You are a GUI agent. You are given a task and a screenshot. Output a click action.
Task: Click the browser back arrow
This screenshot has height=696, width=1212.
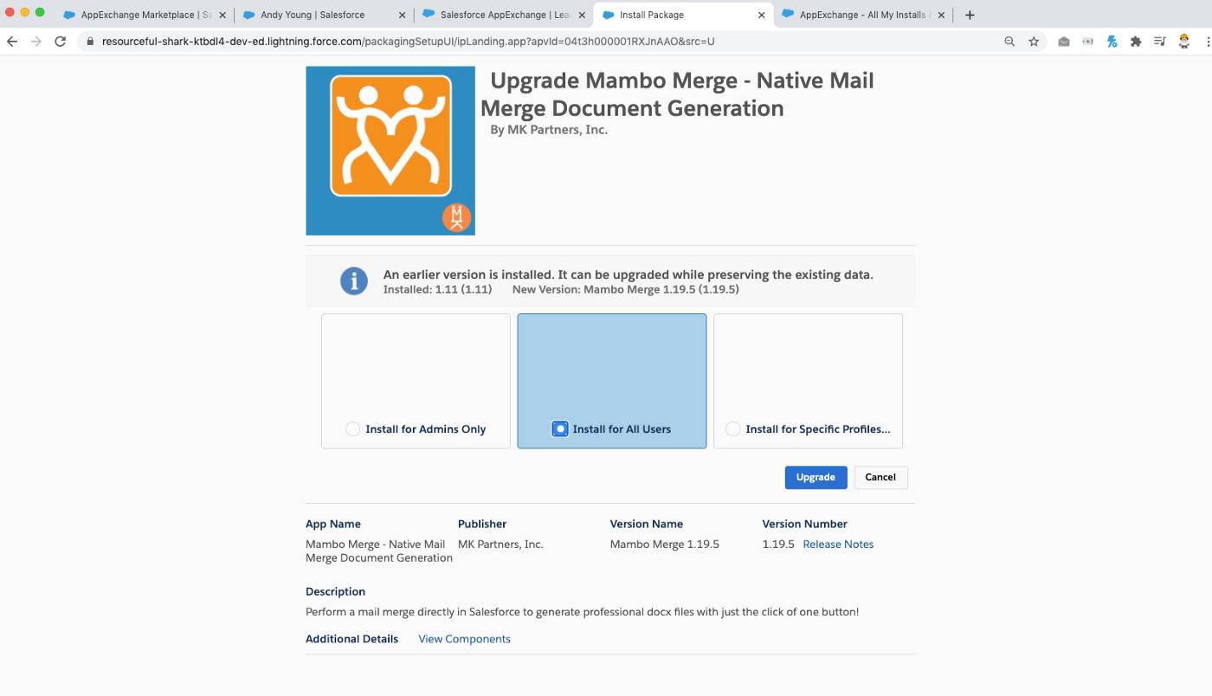(x=12, y=42)
